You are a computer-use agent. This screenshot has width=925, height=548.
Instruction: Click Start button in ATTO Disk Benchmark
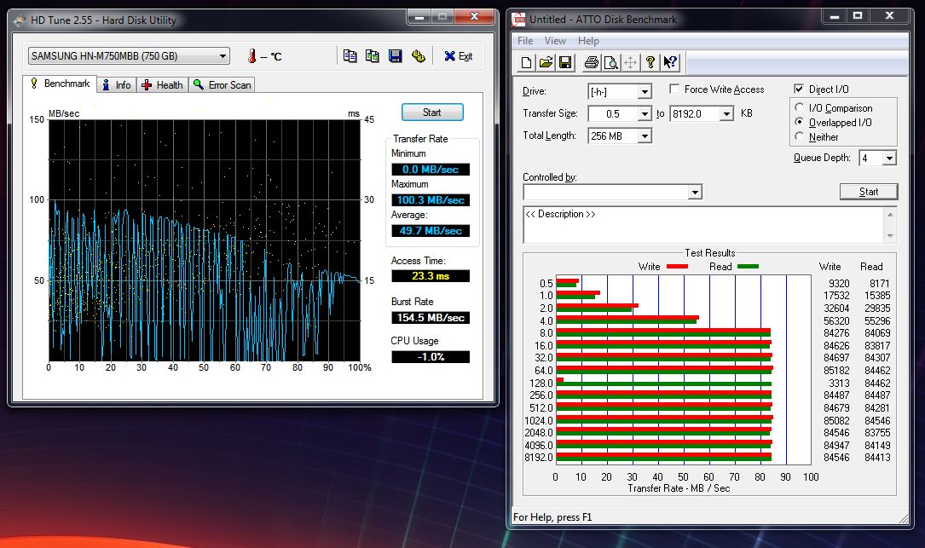868,192
